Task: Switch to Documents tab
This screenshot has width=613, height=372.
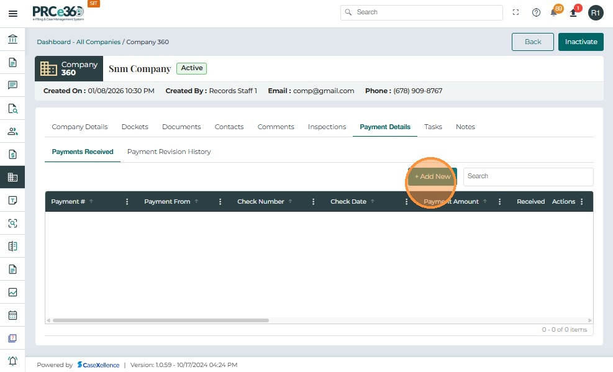Action: click(181, 127)
